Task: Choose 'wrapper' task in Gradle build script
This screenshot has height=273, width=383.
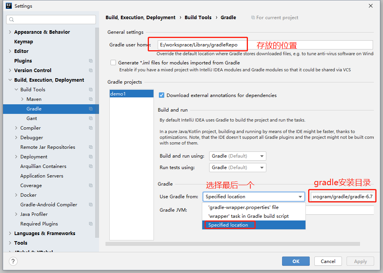Action: [254, 216]
